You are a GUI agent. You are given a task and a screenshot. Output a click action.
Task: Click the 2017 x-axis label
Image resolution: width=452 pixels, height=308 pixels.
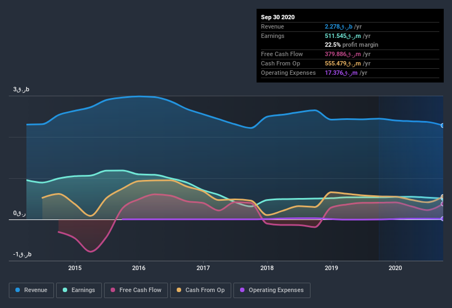203,268
